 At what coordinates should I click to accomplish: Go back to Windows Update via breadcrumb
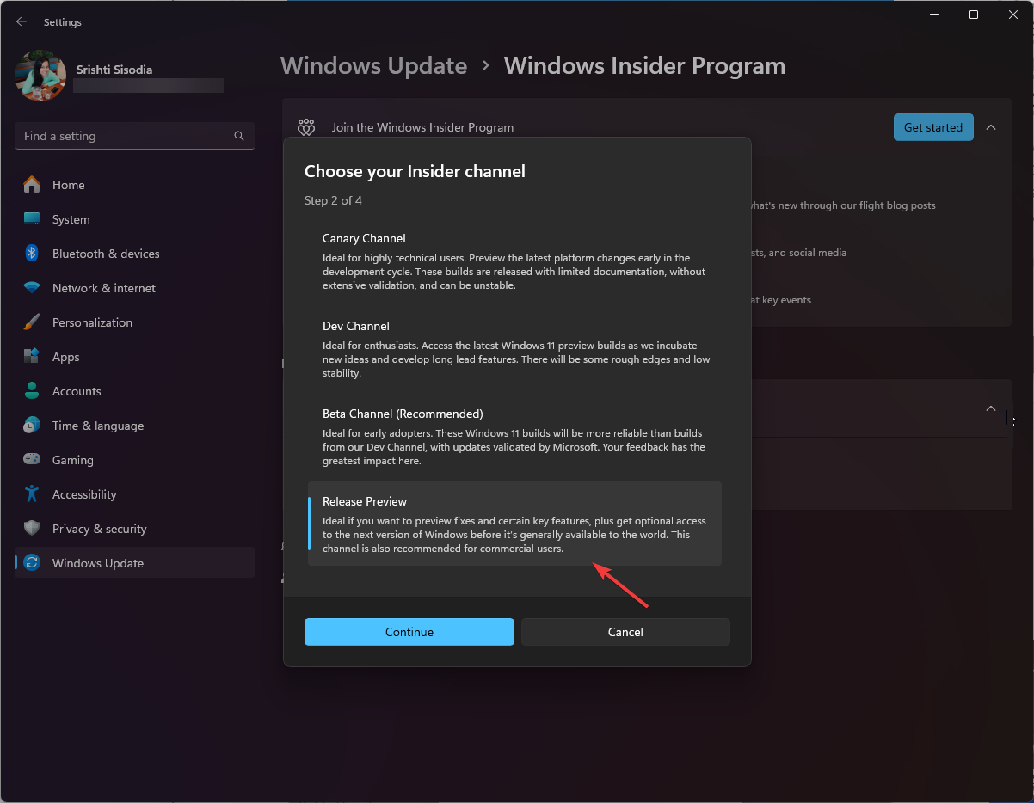point(373,65)
